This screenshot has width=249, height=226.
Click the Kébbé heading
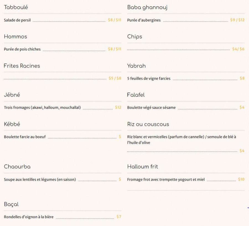pyautogui.click(x=12, y=124)
